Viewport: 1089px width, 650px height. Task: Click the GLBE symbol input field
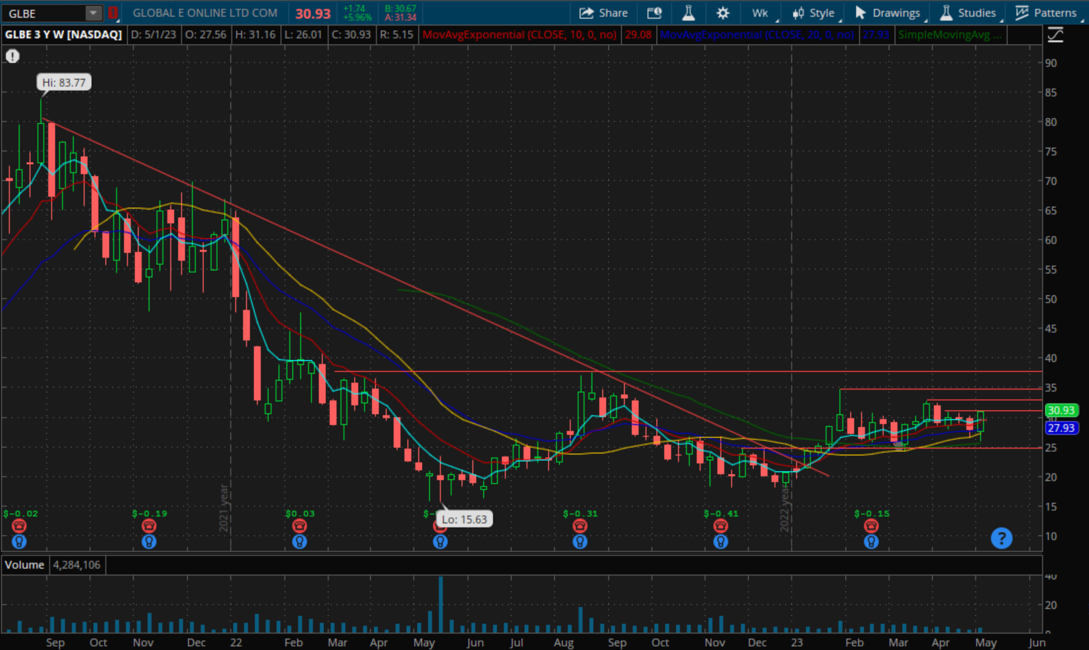coord(44,12)
